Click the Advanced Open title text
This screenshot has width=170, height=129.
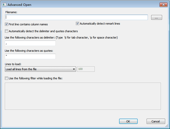(x=20, y=5)
